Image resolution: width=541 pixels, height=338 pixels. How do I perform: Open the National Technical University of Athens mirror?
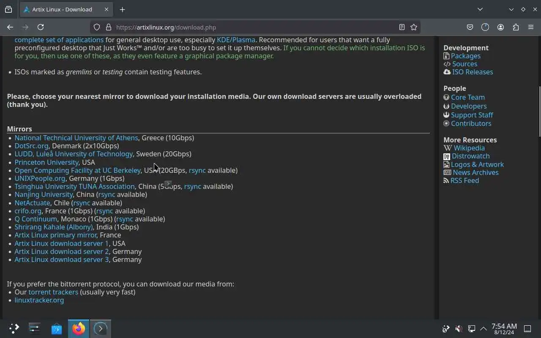[x=76, y=138]
